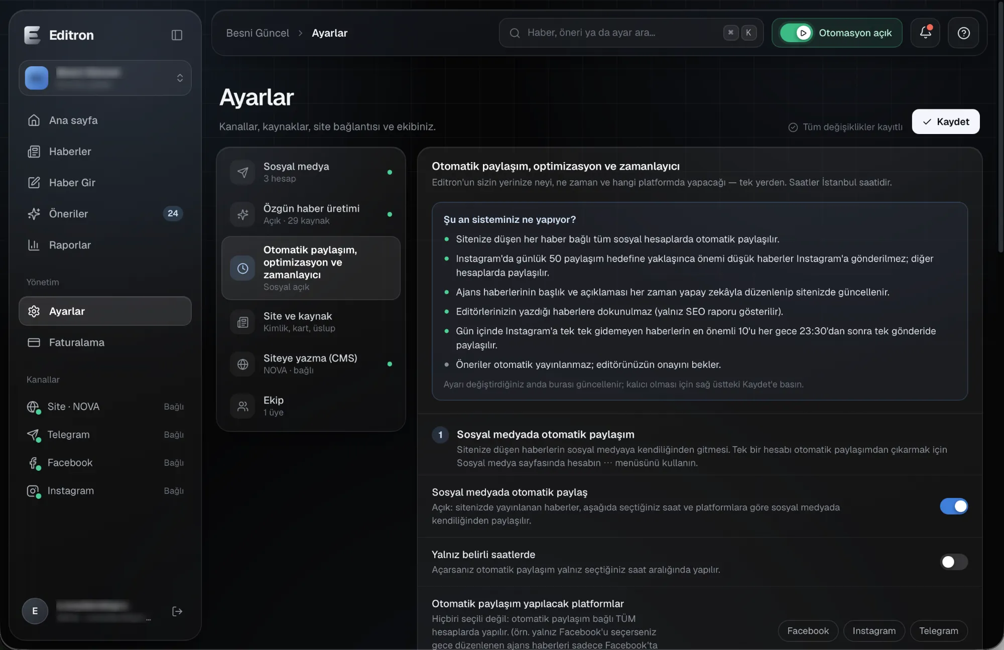Open the workspace switcher dropdown
This screenshot has width=1004, height=650.
coord(105,78)
